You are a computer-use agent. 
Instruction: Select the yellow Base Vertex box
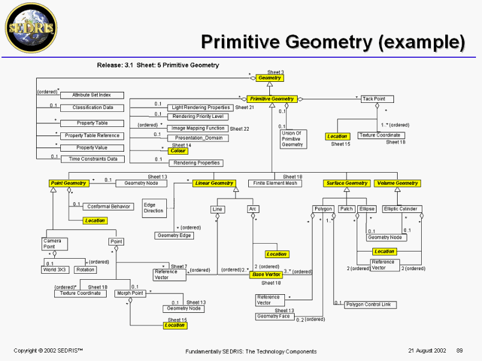point(266,274)
